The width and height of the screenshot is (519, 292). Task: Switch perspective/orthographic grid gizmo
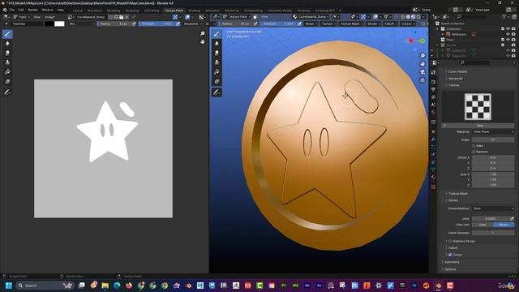[x=422, y=80]
